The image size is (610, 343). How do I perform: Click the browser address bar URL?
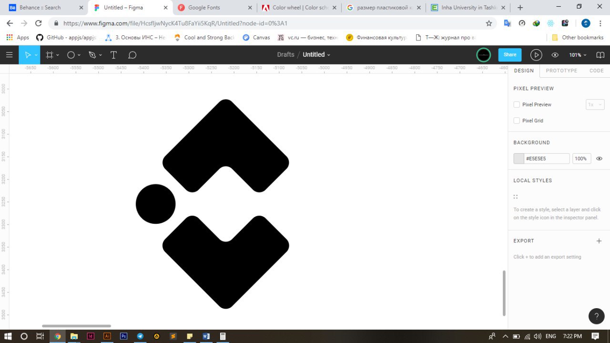(x=175, y=23)
